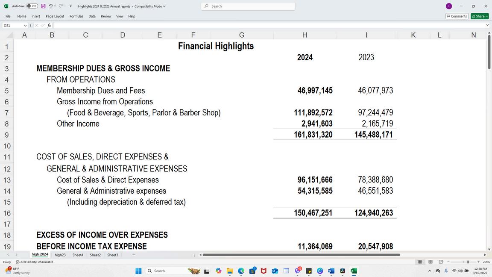The width and height of the screenshot is (492, 277).
Task: Click the zoom slider handle
Action: pos(468,262)
